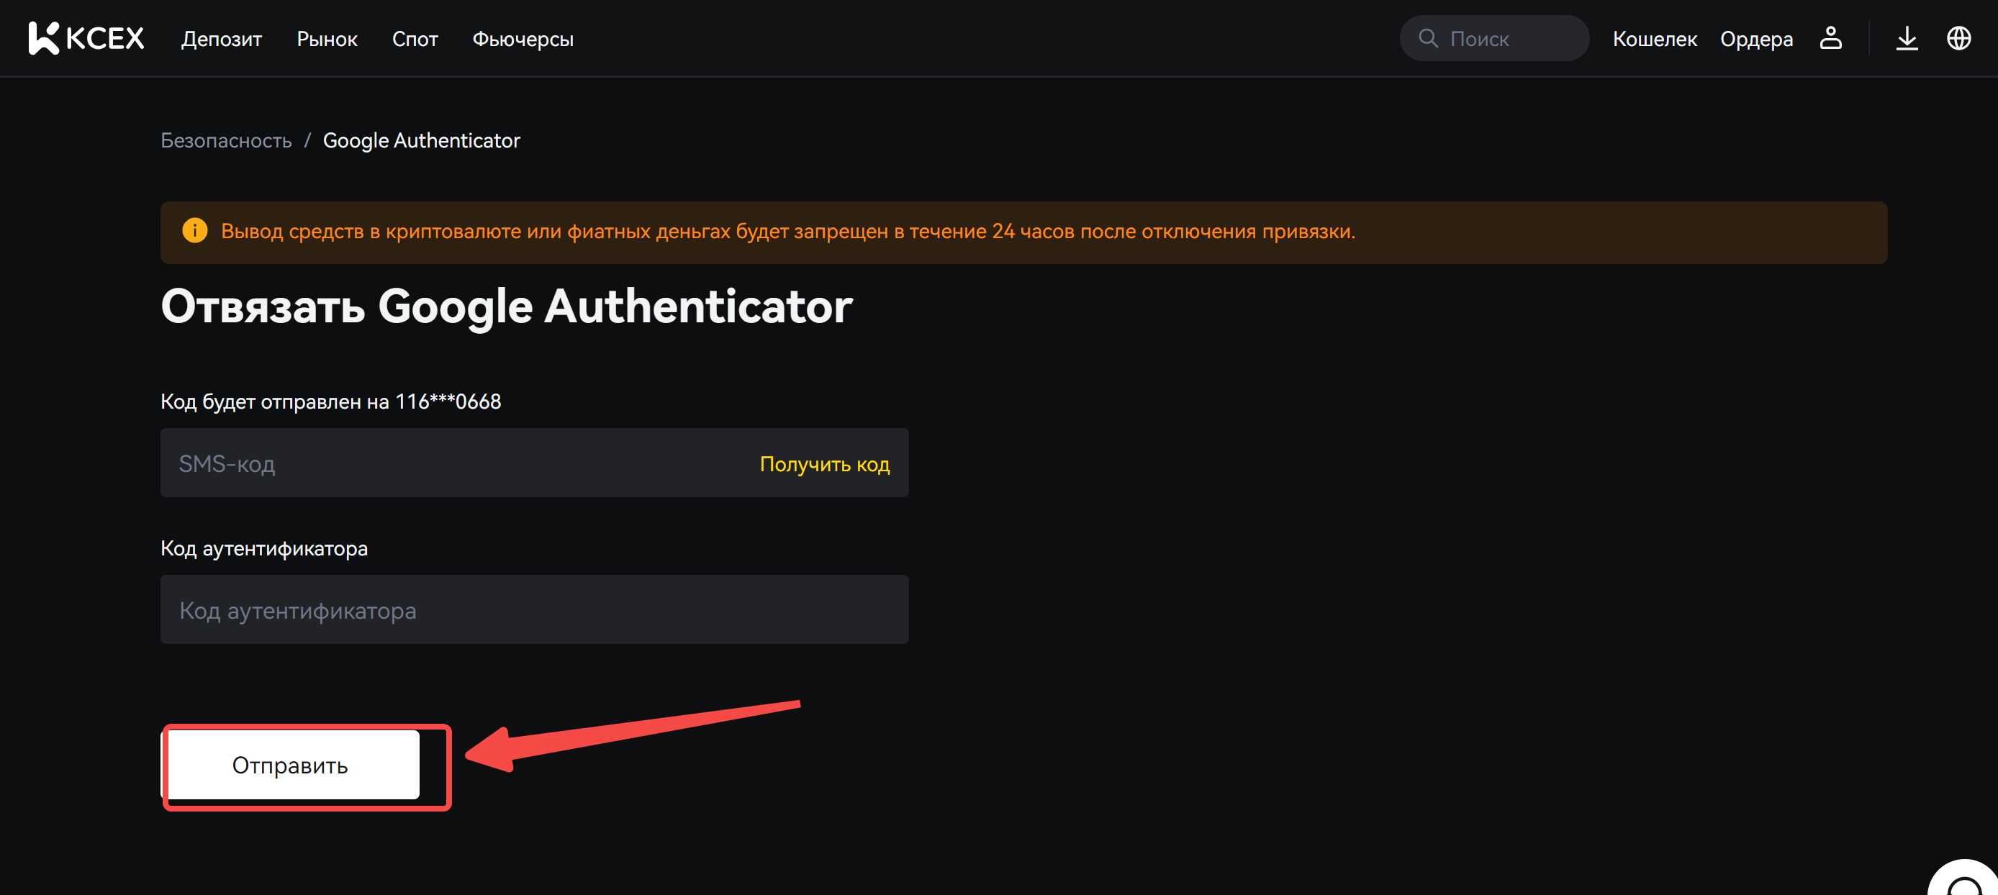Viewport: 1998px width, 895px height.
Task: Go to the Рынок menu
Action: tap(327, 39)
